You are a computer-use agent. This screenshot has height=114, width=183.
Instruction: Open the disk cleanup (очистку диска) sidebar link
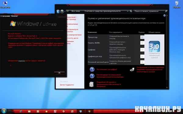click(x=73, y=38)
